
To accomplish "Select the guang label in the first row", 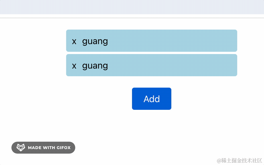I will pos(95,42).
